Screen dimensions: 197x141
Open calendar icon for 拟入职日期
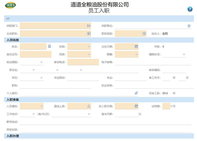tap(136, 106)
